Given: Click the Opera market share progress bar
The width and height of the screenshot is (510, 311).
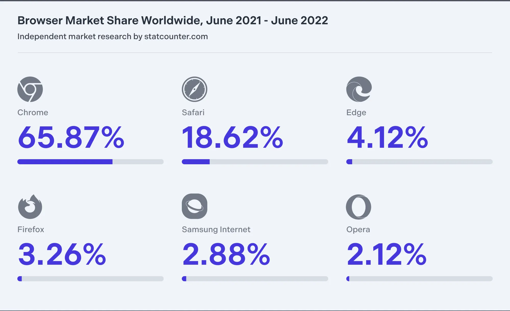Looking at the screenshot, I should click(x=419, y=279).
